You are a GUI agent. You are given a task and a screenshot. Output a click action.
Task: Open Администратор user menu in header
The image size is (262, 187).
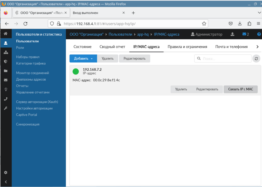pyautogui.click(x=207, y=34)
